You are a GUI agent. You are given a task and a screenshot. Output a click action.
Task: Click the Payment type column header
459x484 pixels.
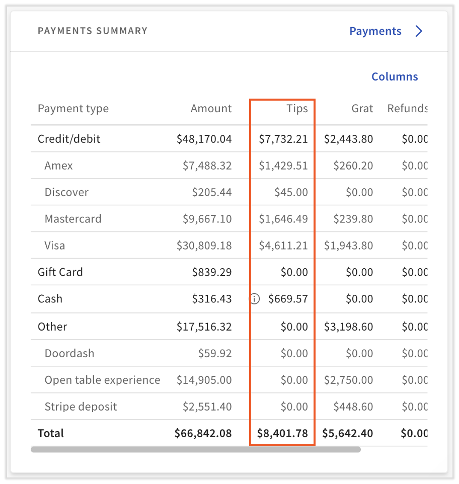(x=73, y=108)
